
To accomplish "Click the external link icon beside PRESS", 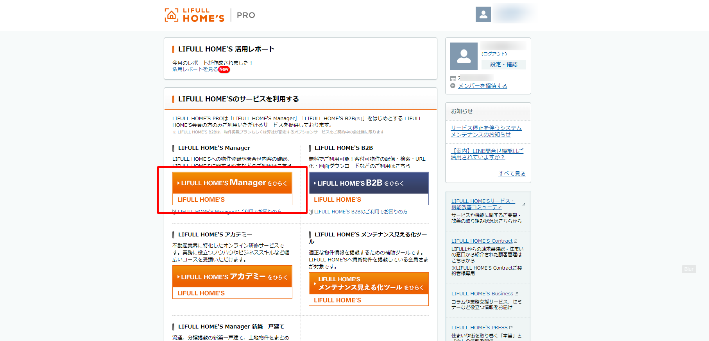I will pyautogui.click(x=511, y=328).
